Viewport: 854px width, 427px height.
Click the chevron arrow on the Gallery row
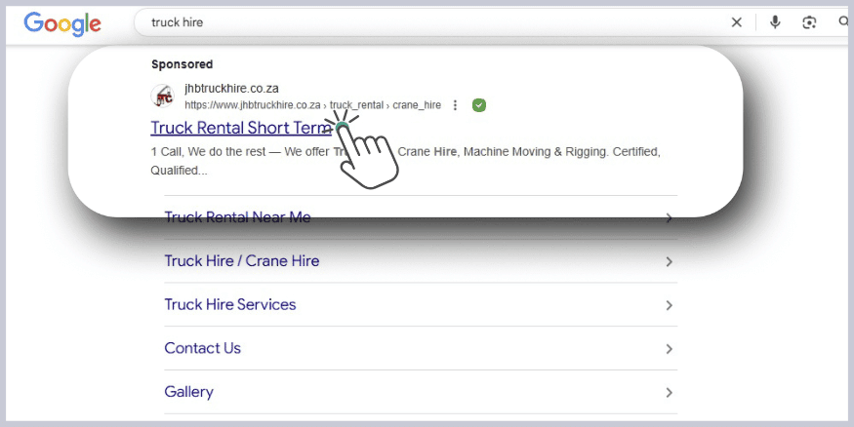tap(669, 392)
